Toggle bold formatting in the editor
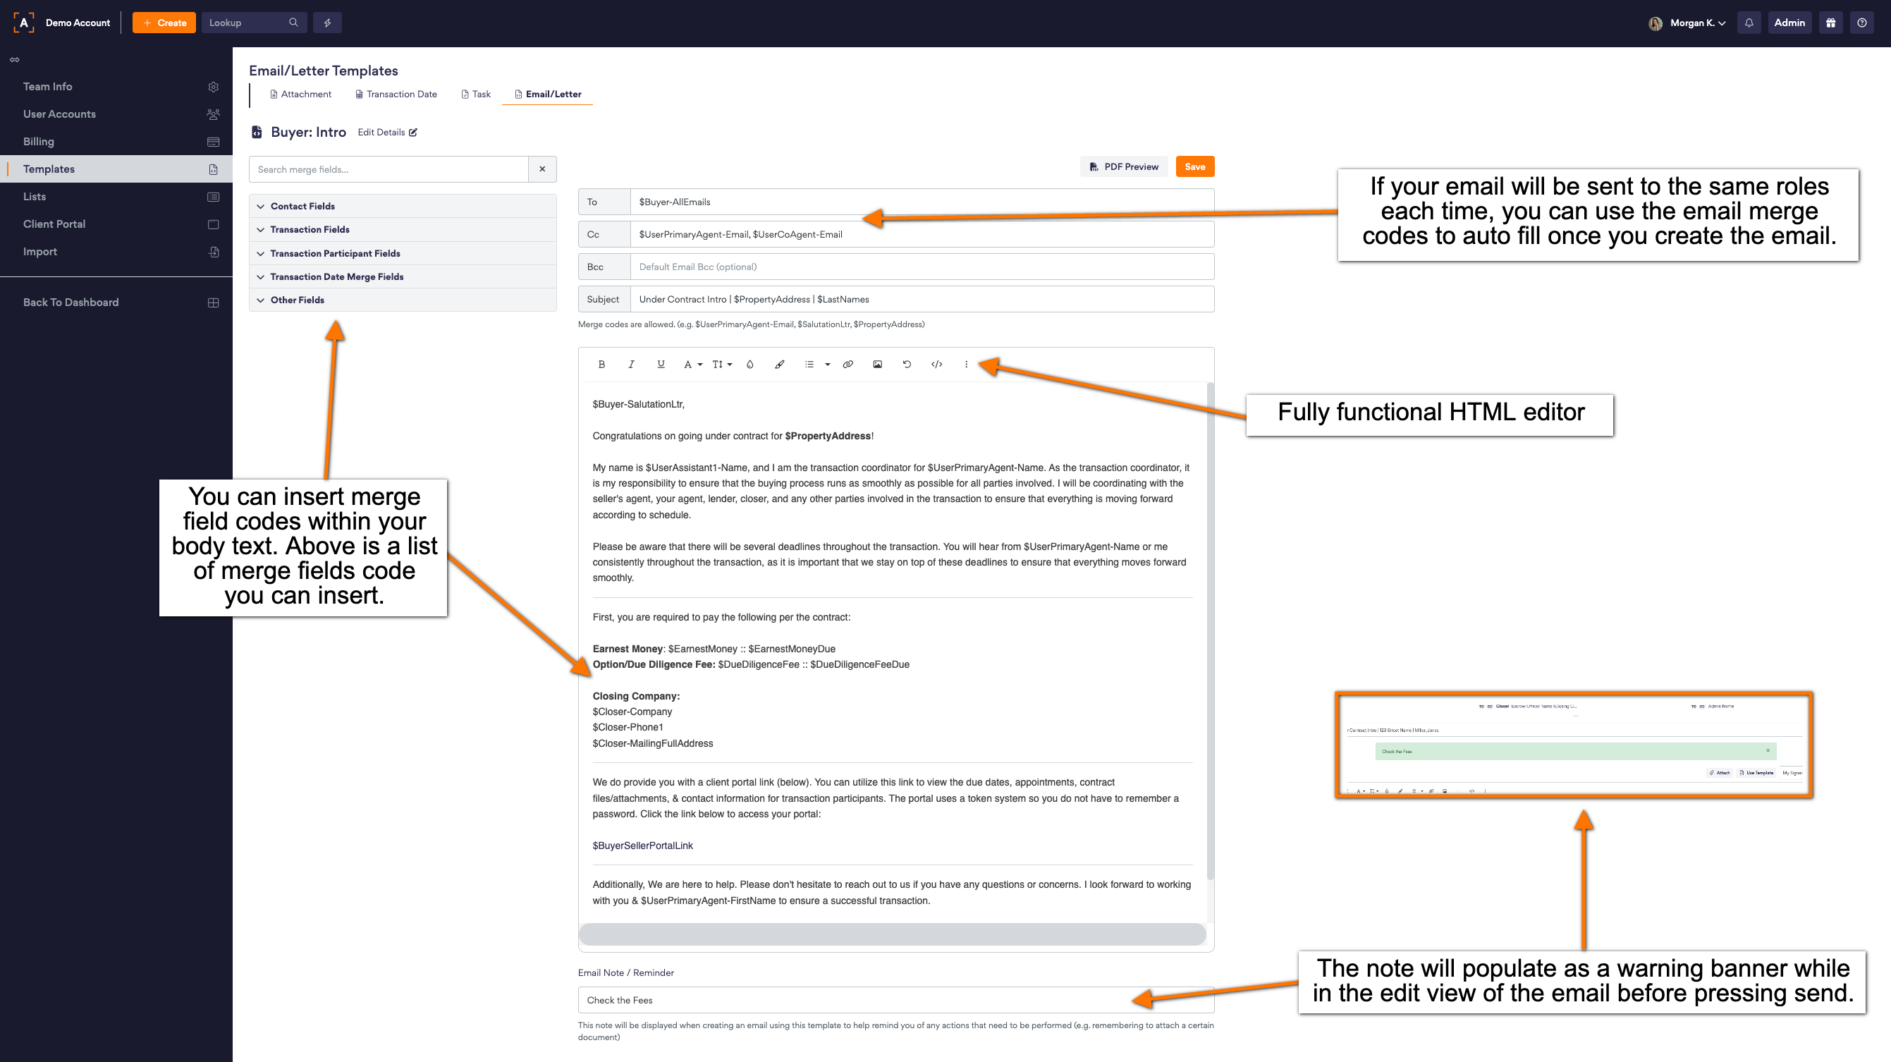This screenshot has width=1891, height=1062. click(x=602, y=365)
